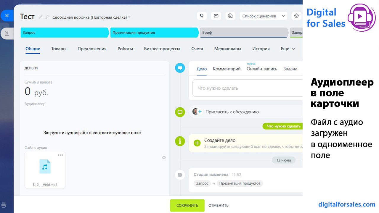
Task: Select the Роботы tab
Action: [x=125, y=49]
